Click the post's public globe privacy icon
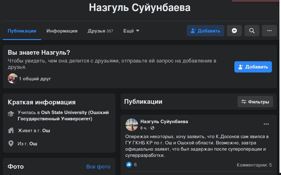This screenshot has width=281, height=175. click(152, 128)
